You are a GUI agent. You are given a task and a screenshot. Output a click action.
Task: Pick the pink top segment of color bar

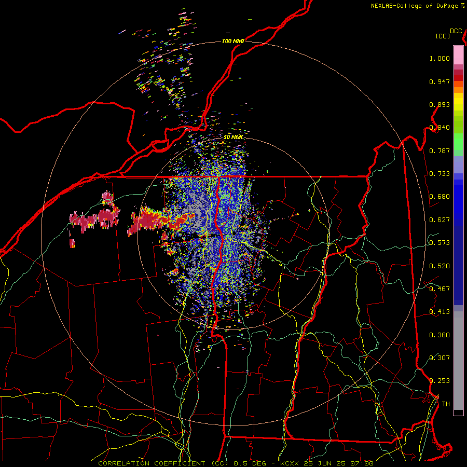coord(458,55)
